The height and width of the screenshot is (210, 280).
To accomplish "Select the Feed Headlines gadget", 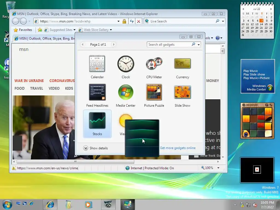I will click(x=97, y=95).
